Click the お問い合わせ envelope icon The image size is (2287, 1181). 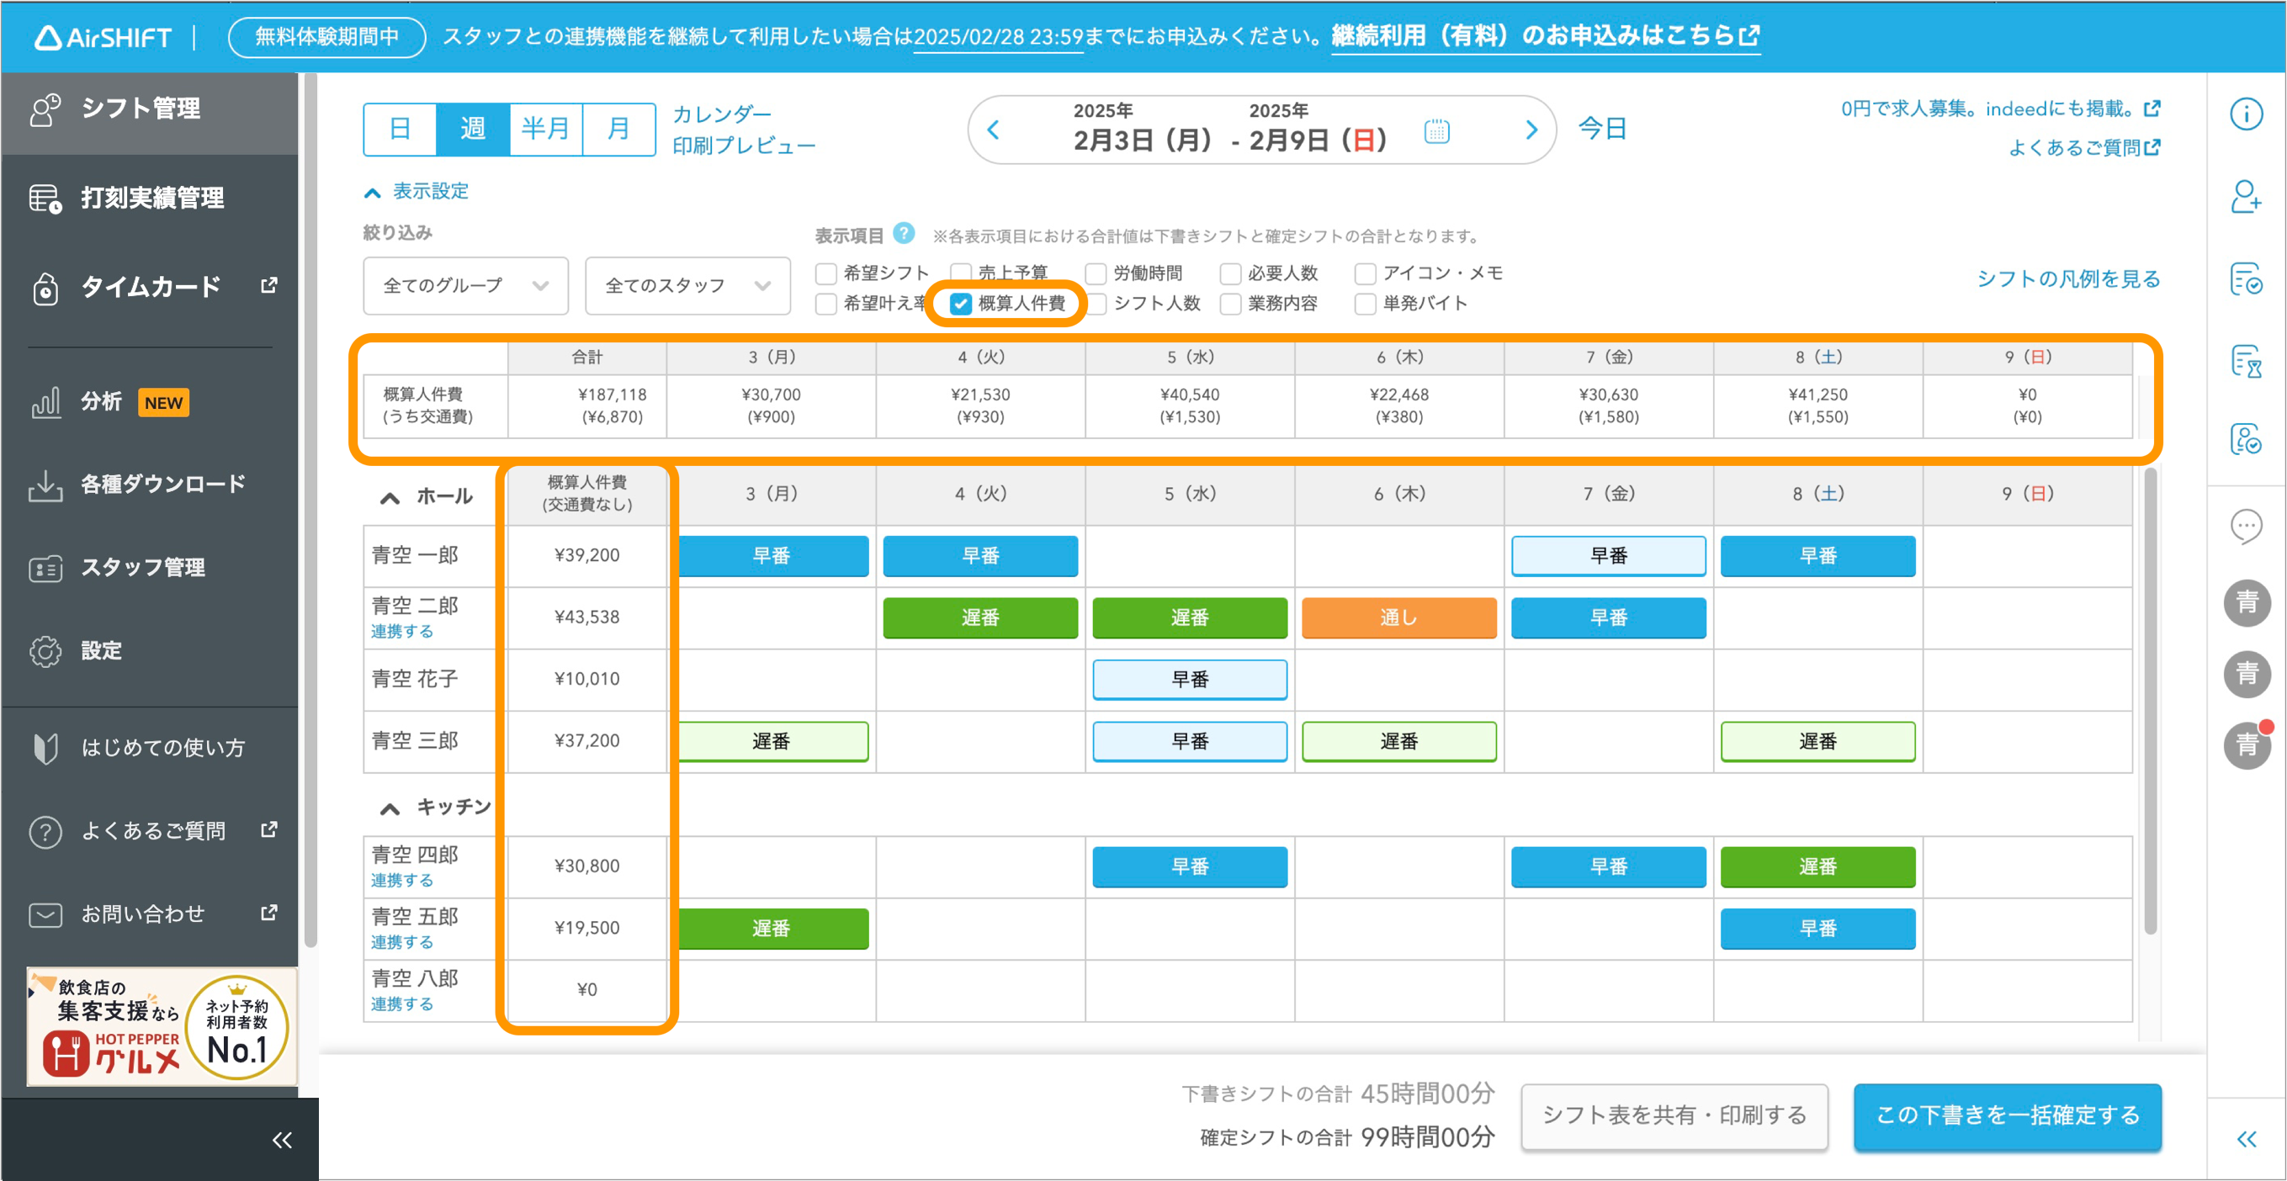[45, 914]
